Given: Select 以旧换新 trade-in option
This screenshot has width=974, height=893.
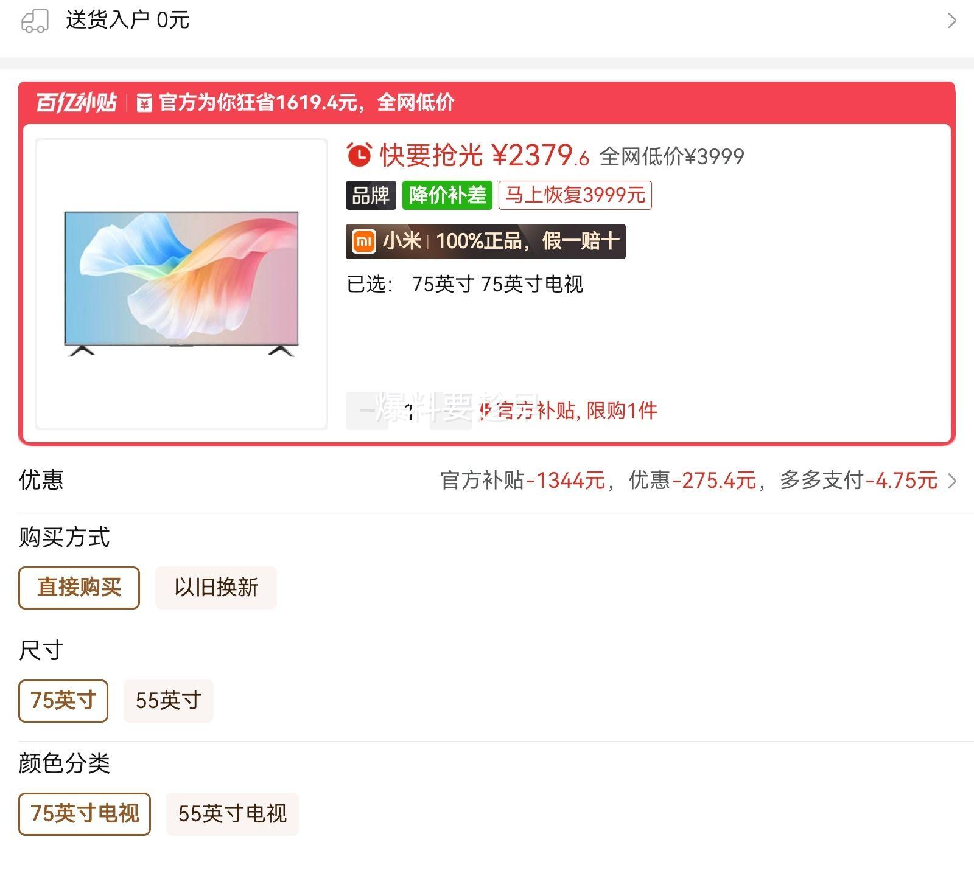Looking at the screenshot, I should click(216, 588).
